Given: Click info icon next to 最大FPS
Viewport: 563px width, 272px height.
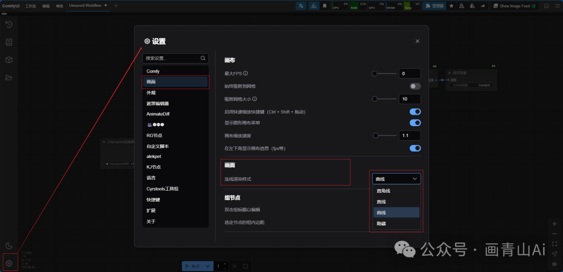Looking at the screenshot, I should [246, 73].
